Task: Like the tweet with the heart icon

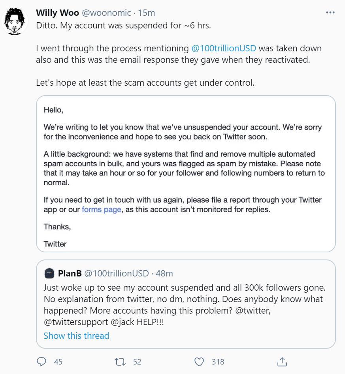Action: pyautogui.click(x=200, y=361)
